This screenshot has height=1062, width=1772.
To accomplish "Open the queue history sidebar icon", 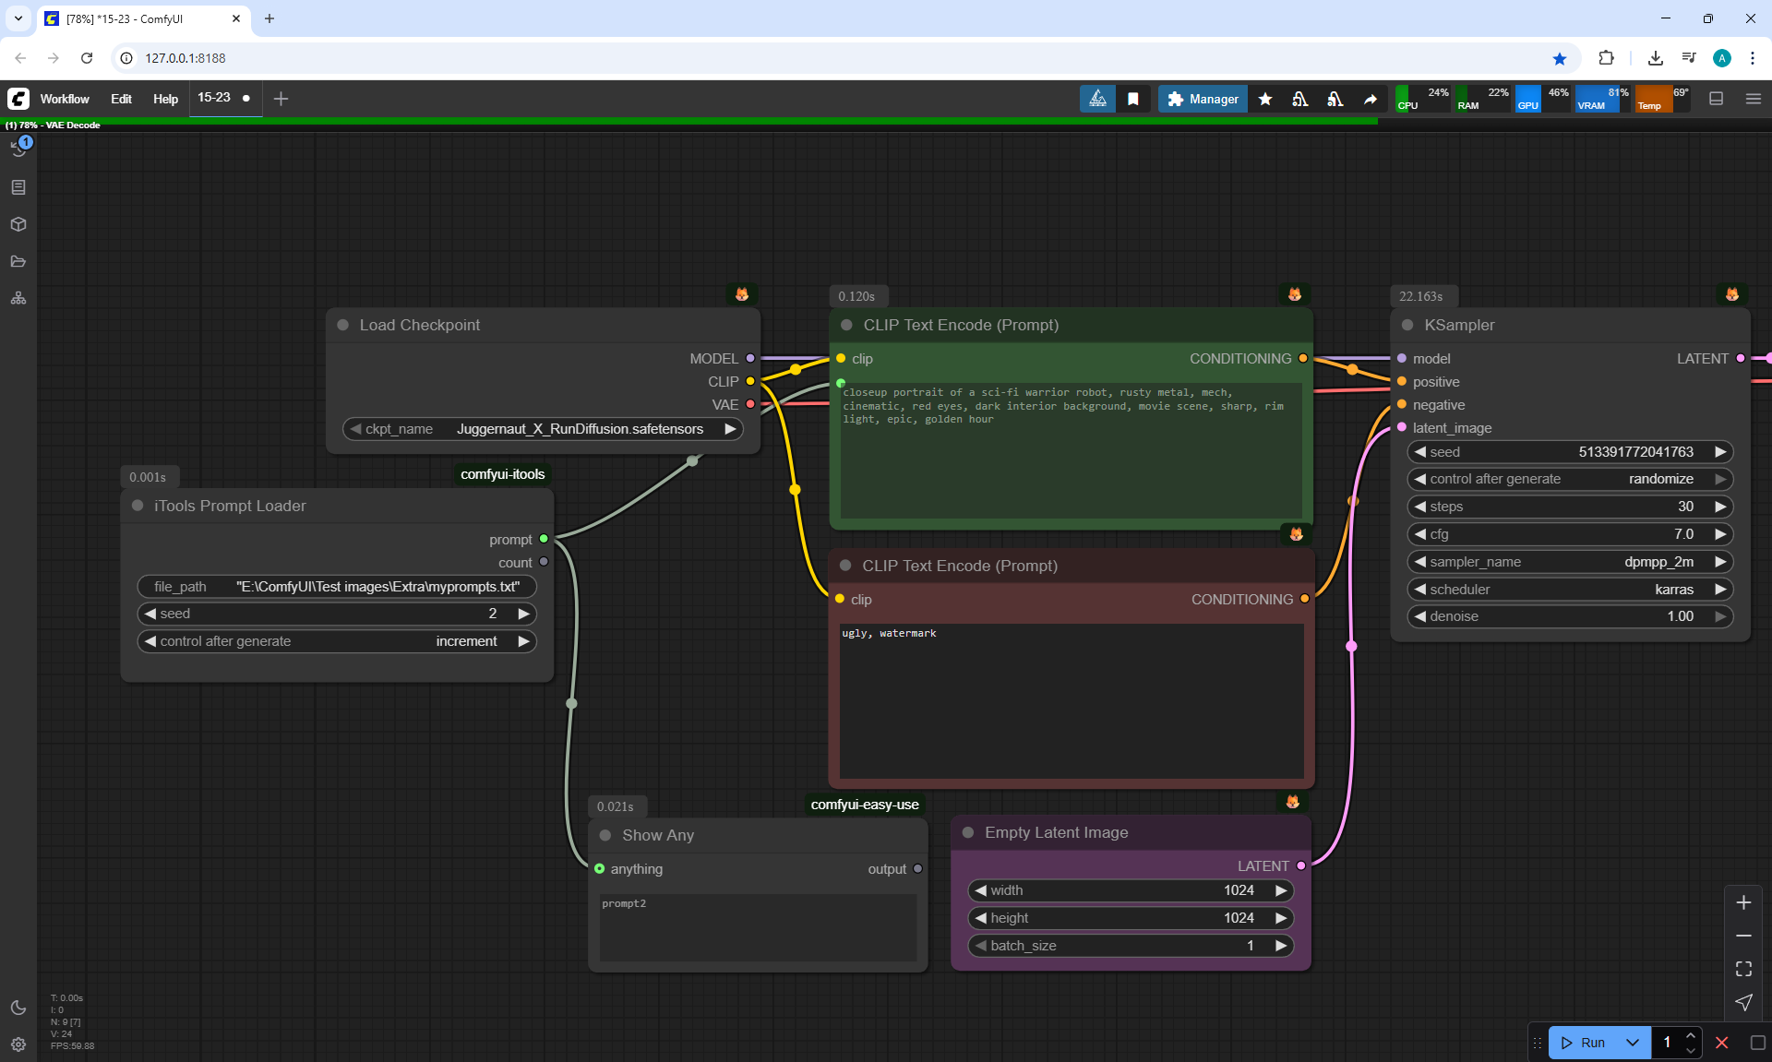I will pyautogui.click(x=18, y=149).
